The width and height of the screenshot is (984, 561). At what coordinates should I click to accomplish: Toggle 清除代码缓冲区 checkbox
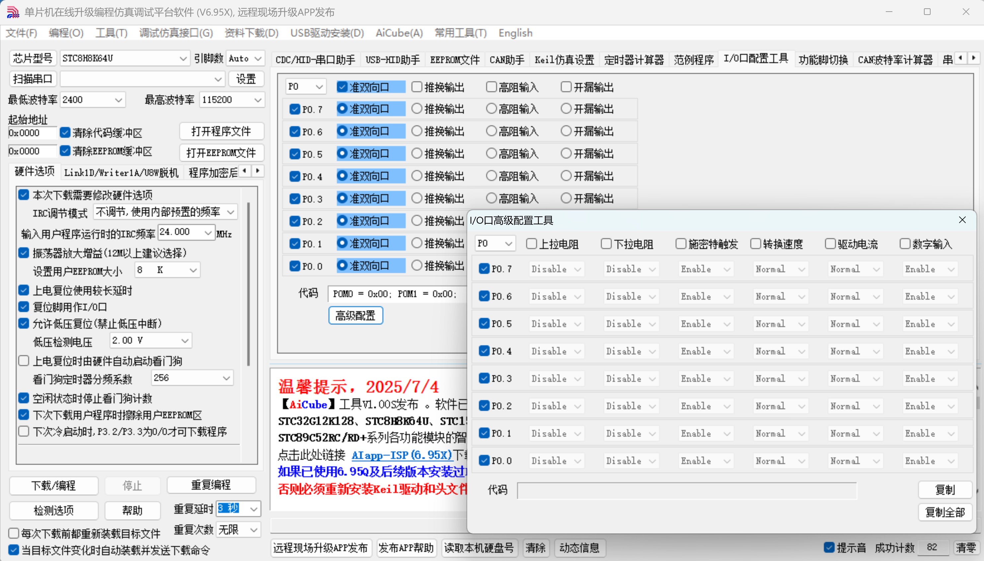65,132
